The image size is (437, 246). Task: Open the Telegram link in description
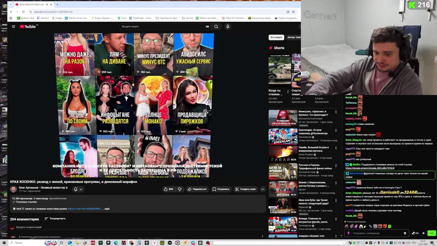[x=84, y=209]
